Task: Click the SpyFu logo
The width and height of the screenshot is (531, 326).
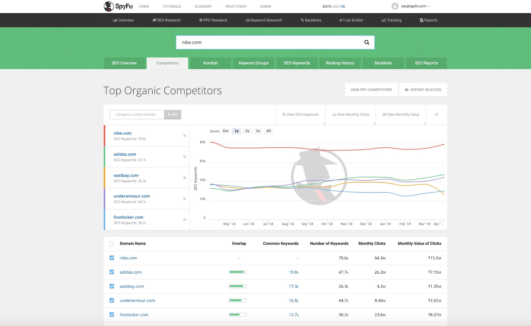Action: pos(118,6)
